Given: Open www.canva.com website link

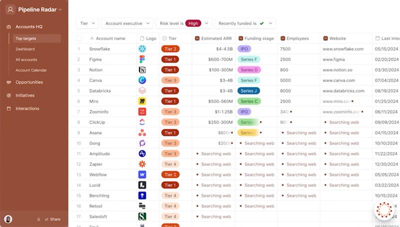Looking at the screenshot, I should pyautogui.click(x=339, y=80).
